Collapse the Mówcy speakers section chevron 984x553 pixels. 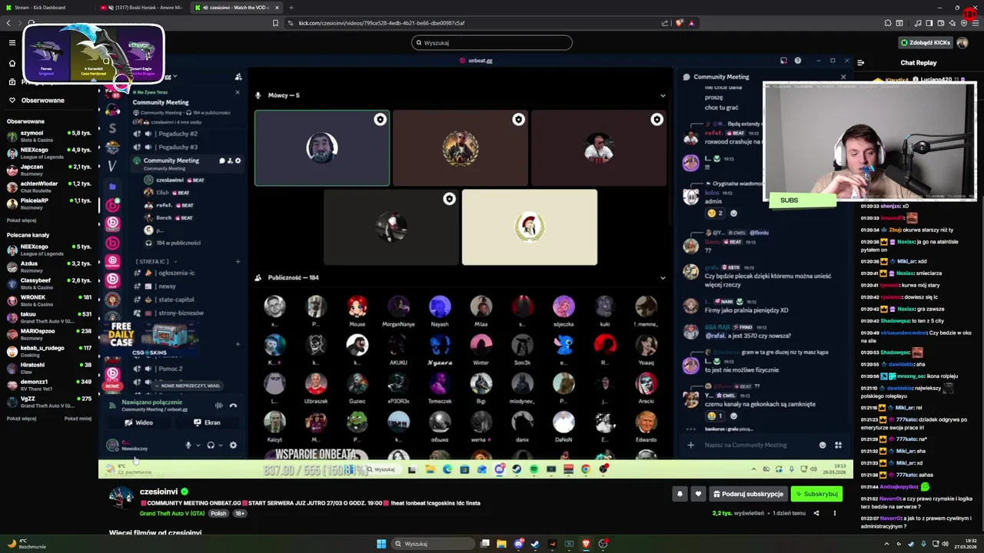coord(663,95)
